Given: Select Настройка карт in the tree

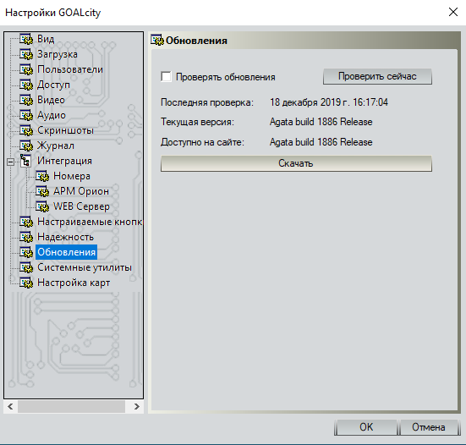Looking at the screenshot, I should coord(74,283).
